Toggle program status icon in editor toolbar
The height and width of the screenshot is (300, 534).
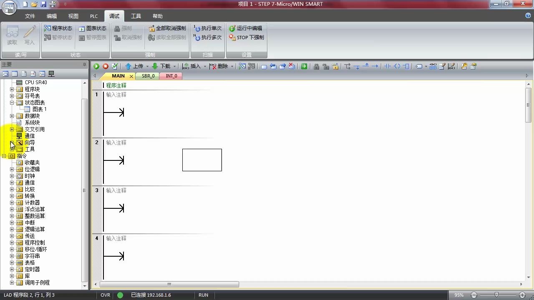click(x=242, y=66)
